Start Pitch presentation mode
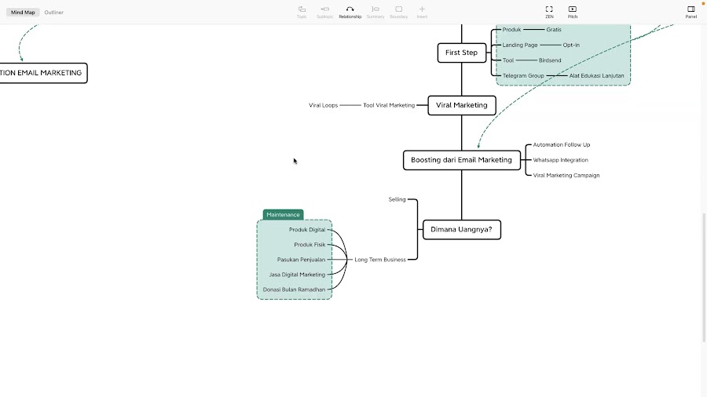 [x=572, y=12]
